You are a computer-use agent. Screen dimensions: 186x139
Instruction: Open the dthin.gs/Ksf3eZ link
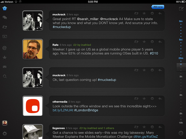tap(146, 137)
